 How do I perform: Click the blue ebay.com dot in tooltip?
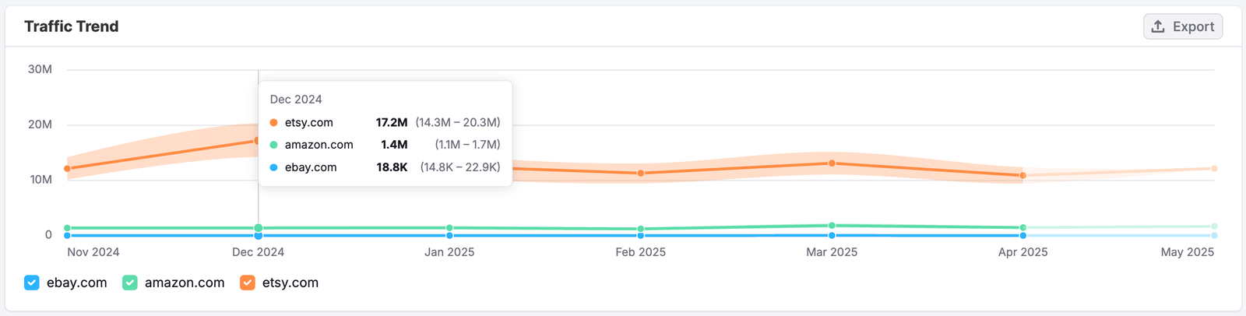(x=273, y=167)
